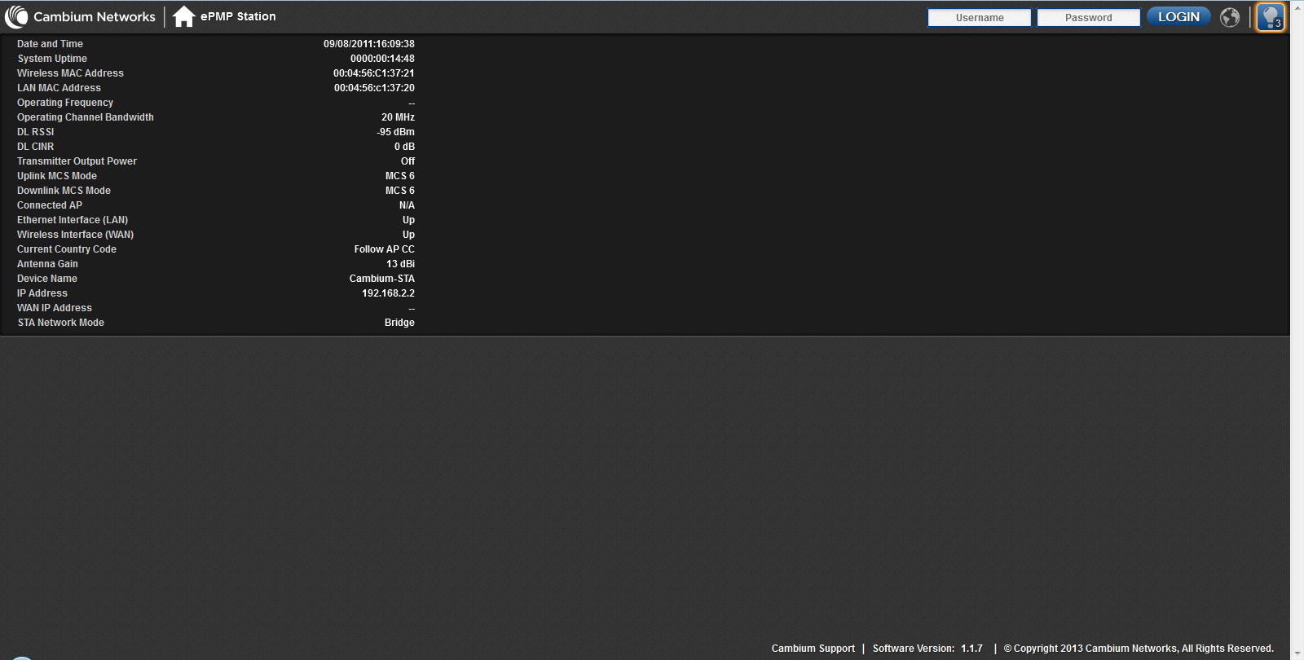Click the STA Network Mode Bridge value
1304x660 pixels.
(x=399, y=323)
